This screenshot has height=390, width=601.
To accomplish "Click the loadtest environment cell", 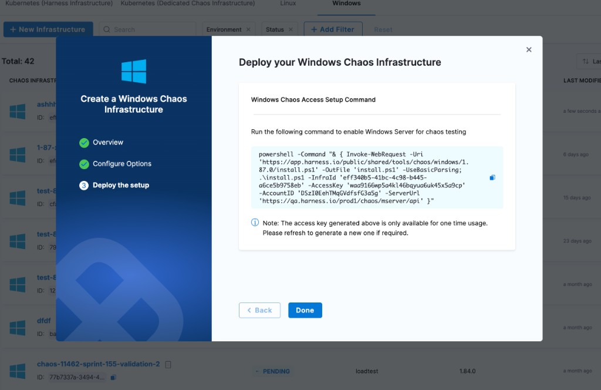I will (367, 371).
